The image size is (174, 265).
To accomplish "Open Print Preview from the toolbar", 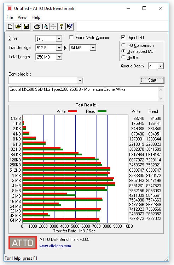I will [45, 26].
